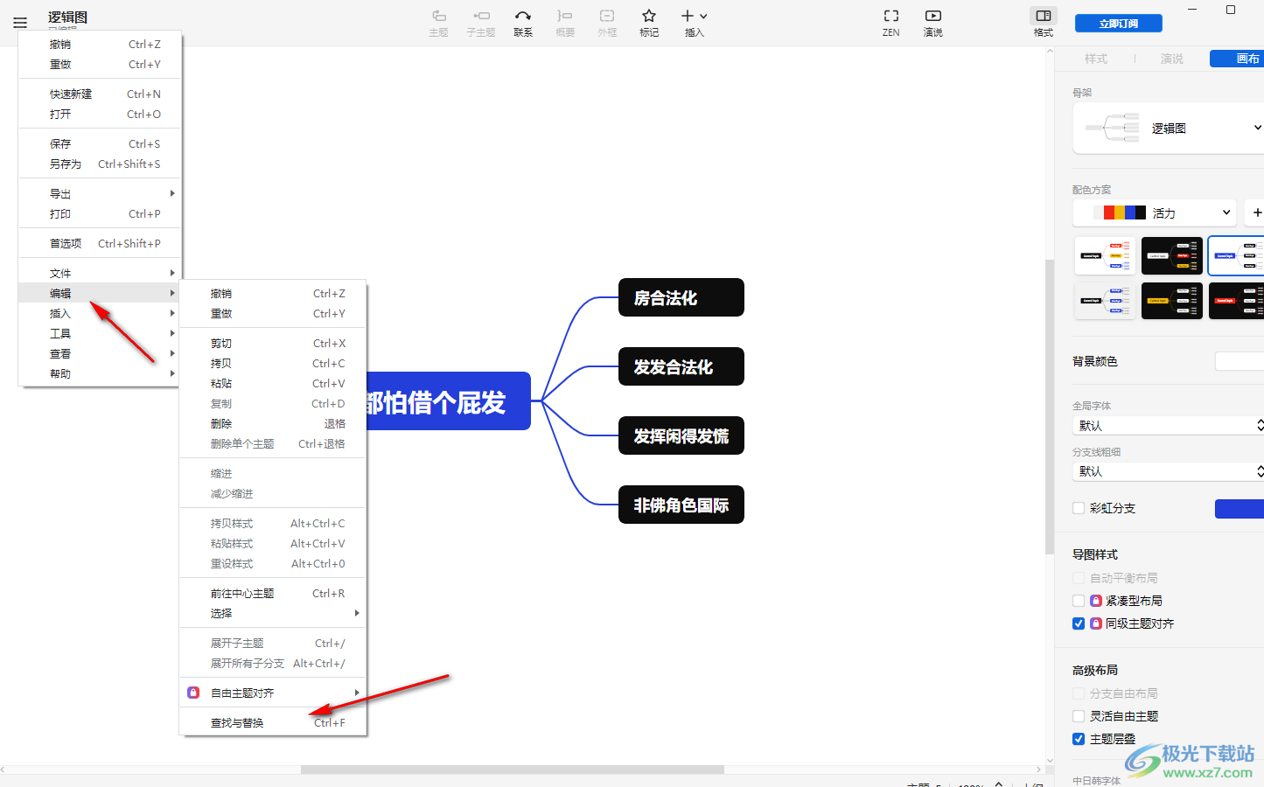Image resolution: width=1264 pixels, height=787 pixels.
Task: Expand the 导出 submenu
Action: tap(99, 193)
